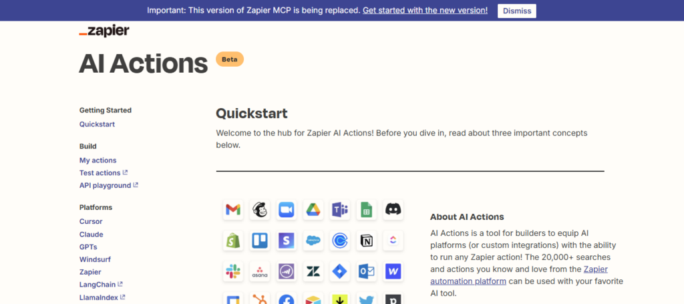684x304 pixels.
Task: Select the Microsoft Teams icon
Action: click(340, 210)
